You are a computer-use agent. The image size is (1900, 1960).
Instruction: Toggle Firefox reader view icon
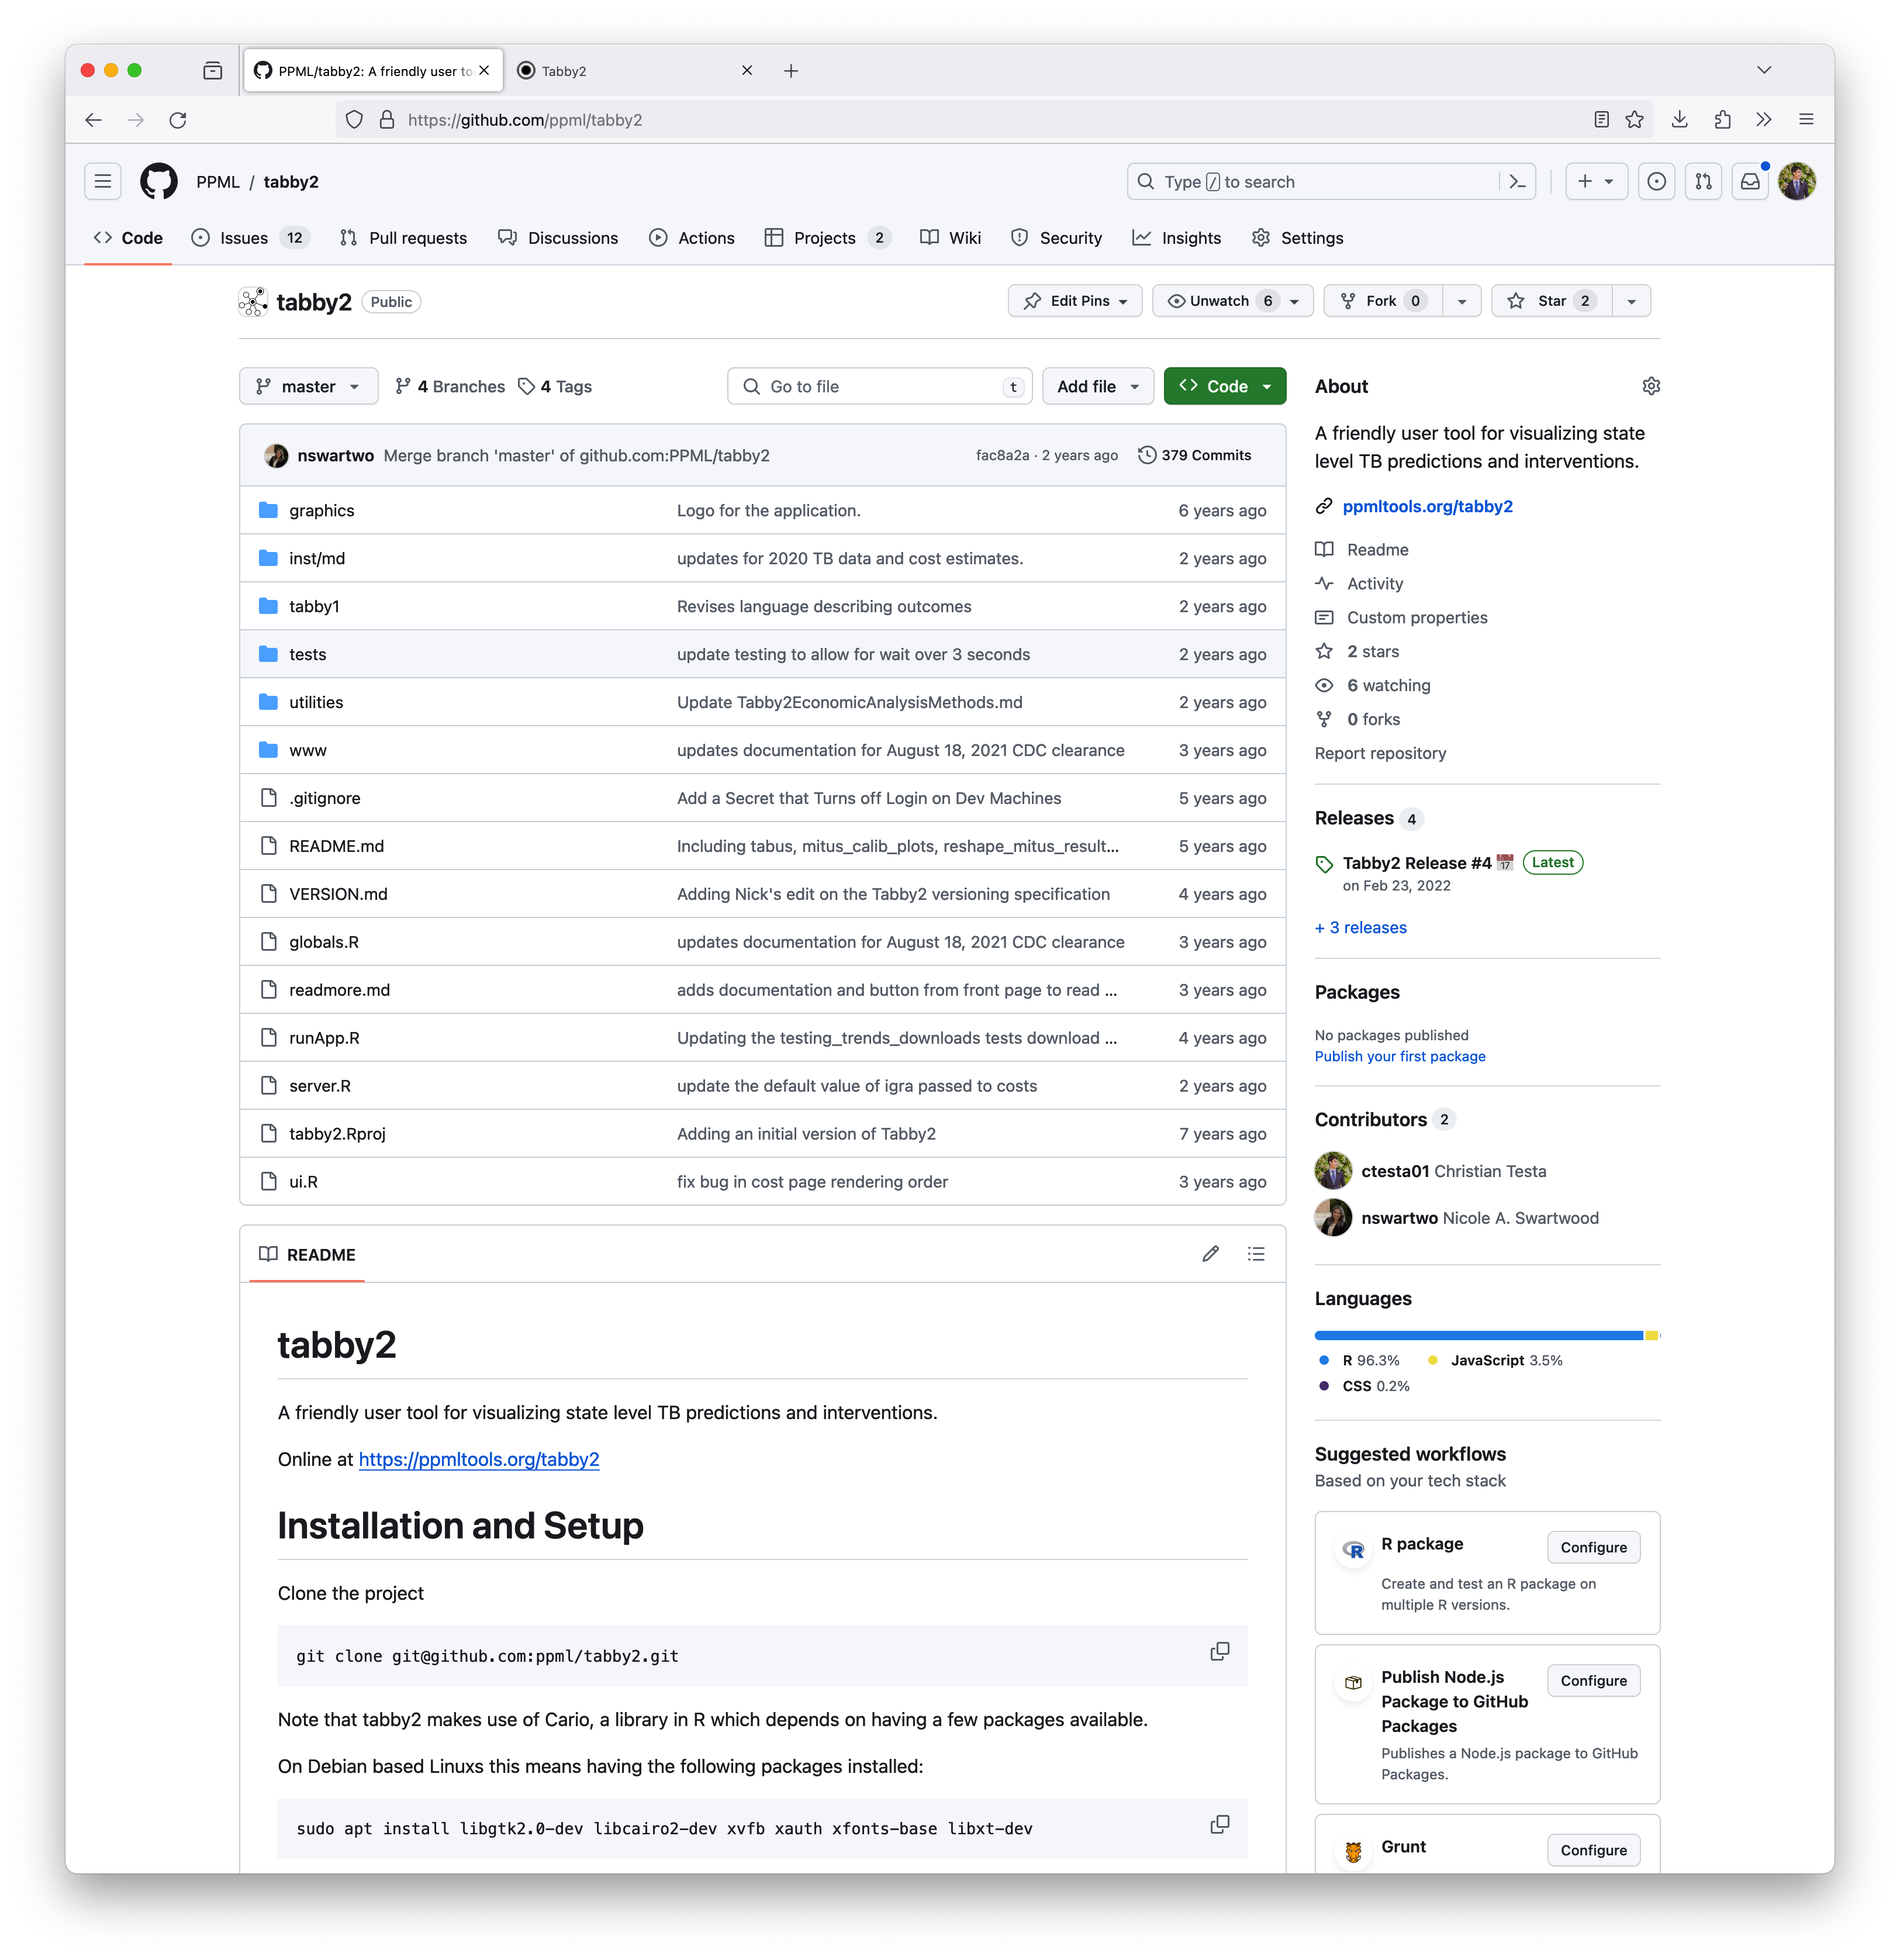[x=1601, y=120]
